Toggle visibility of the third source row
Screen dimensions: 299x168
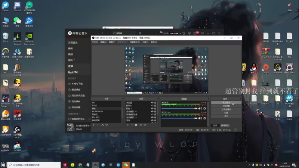[x=152, y=109]
